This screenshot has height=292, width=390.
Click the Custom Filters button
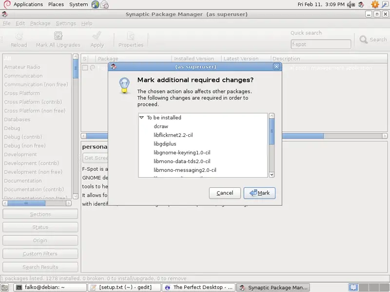click(40, 254)
